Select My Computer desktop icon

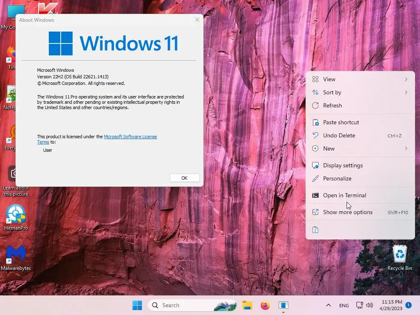pos(8,17)
